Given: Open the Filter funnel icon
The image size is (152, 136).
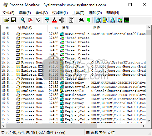Looking at the screenshot, I should 47,20.
